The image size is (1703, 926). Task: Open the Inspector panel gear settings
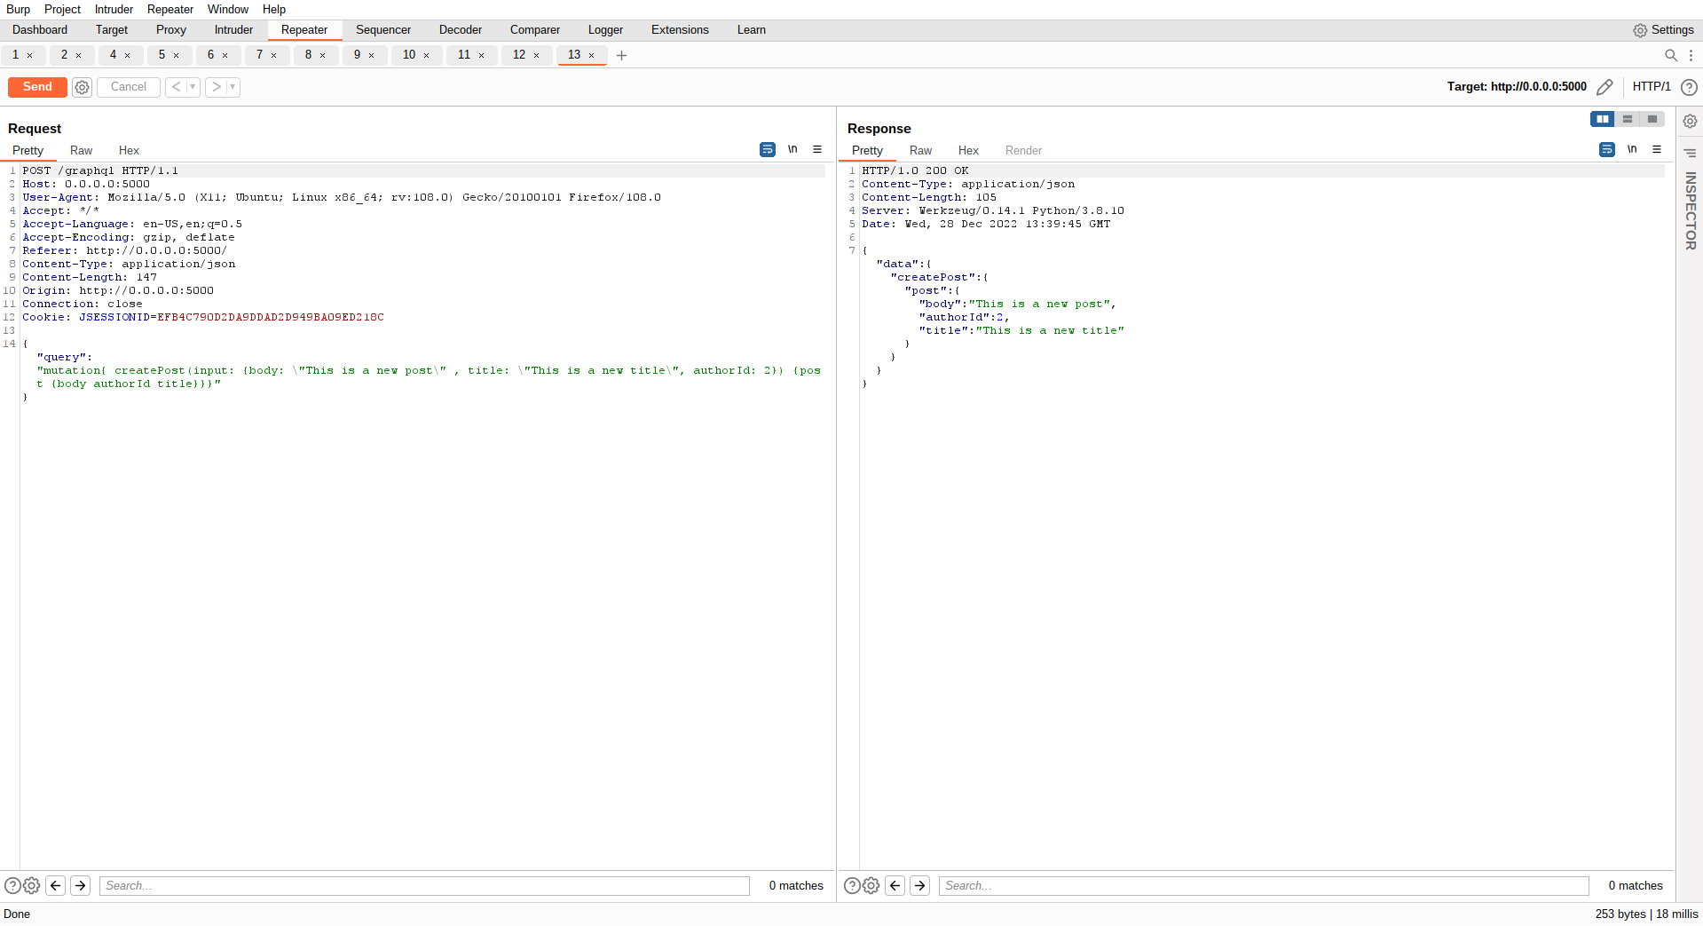click(1690, 121)
